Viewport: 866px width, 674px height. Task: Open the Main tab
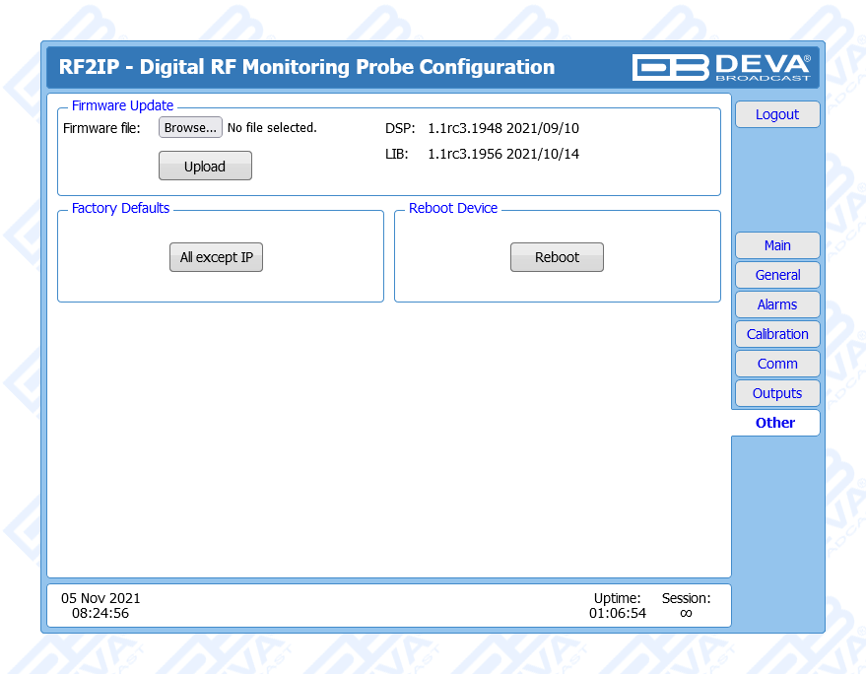coord(776,245)
